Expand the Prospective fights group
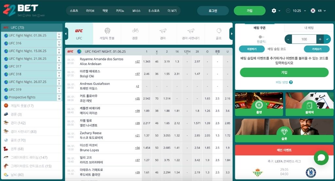Image resolution: width=335 pixels, height=181 pixels. [59, 97]
